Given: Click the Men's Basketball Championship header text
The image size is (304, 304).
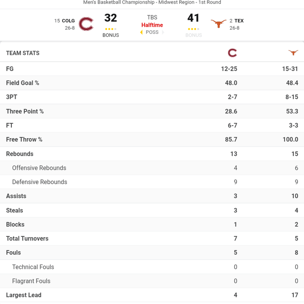Looking at the screenshot, I should pyautogui.click(x=152, y=2).
